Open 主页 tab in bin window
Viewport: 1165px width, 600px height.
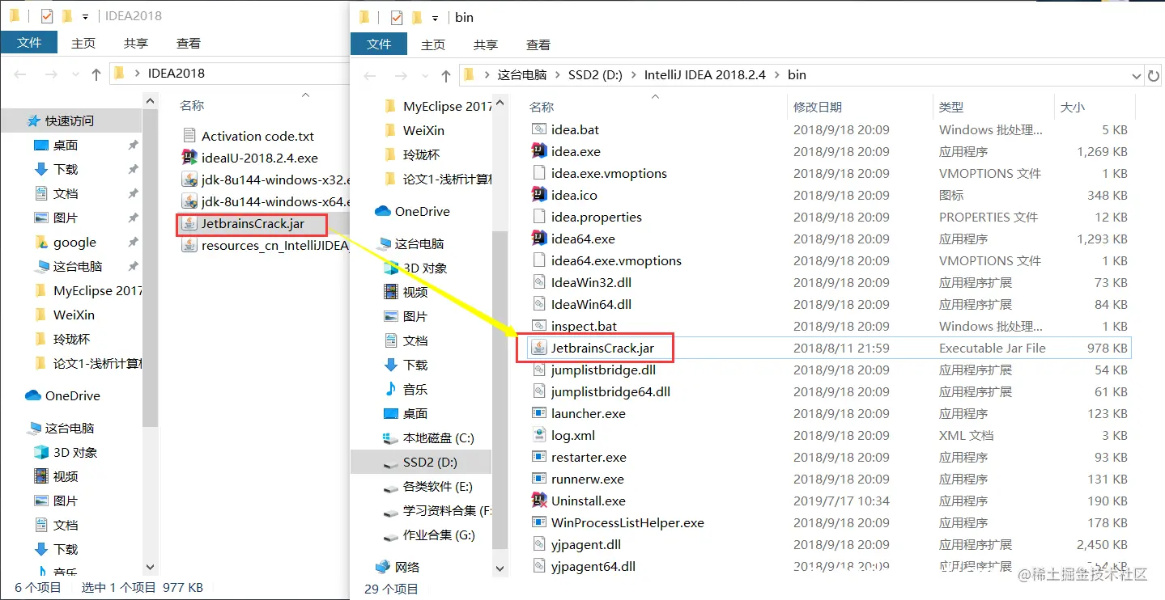tap(433, 44)
